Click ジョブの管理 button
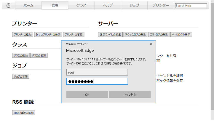214x130 pixels. click(x=21, y=76)
